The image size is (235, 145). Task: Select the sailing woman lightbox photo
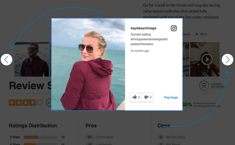[x=88, y=64]
